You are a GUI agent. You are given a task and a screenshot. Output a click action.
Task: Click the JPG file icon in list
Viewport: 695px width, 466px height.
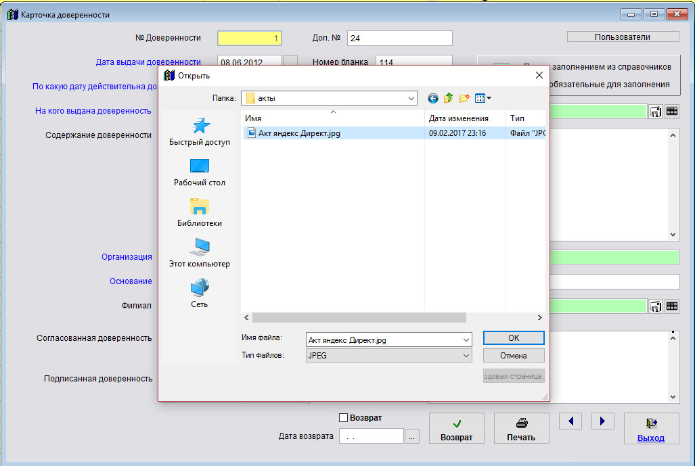[251, 133]
